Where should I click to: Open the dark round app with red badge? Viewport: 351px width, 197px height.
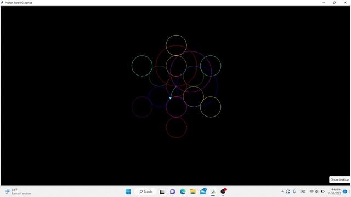pos(223,191)
